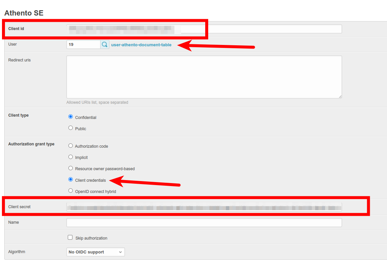Pick OpenID connect hybrid grant type
Viewport: 387px width, 267px height.
(70, 191)
